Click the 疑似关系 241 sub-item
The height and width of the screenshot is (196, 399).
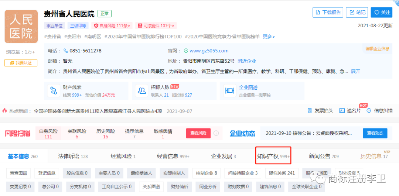(x=282, y=173)
